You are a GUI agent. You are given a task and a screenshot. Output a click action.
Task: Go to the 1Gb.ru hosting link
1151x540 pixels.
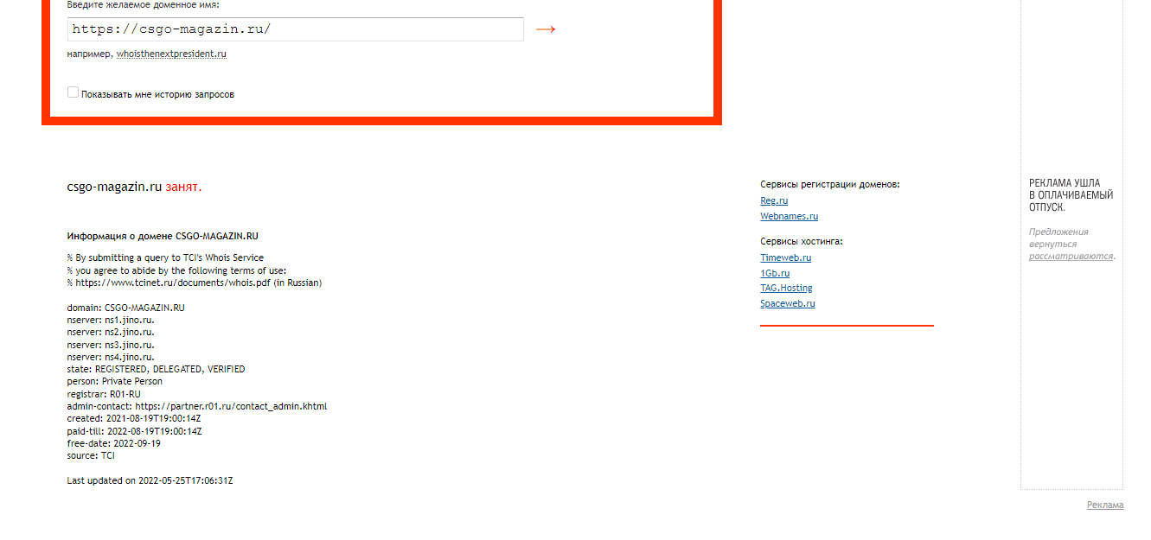coord(775,273)
